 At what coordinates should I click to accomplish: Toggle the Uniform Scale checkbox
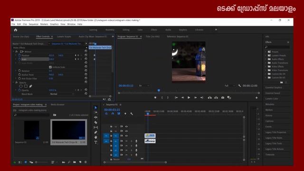point(50,67)
